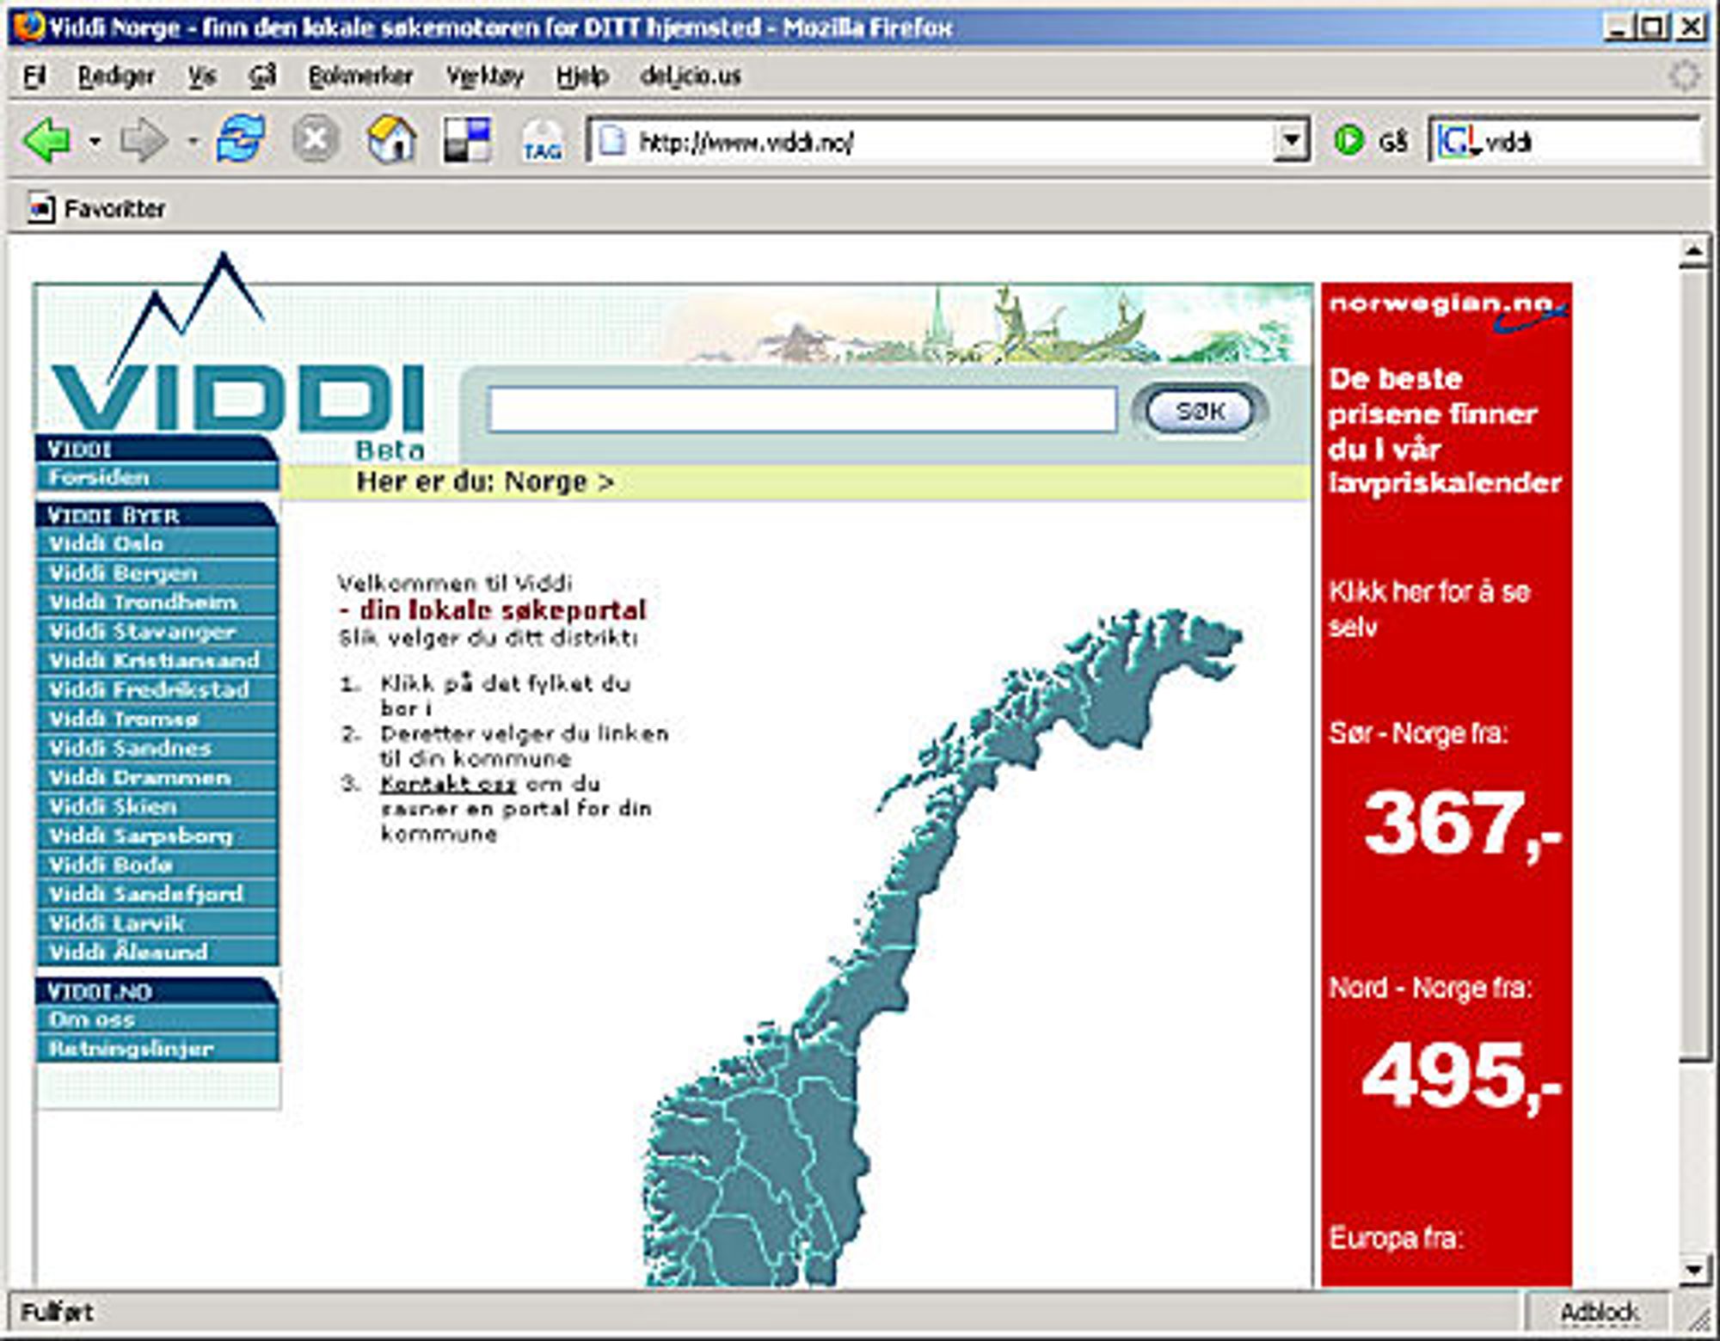Click the green Back arrow button
Screen dimensions: 1720x1341
(x=47, y=139)
